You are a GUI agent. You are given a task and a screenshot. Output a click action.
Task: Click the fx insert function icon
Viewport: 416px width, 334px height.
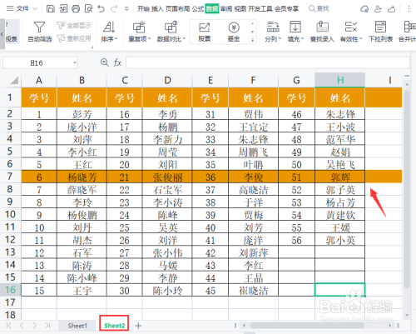[117, 62]
